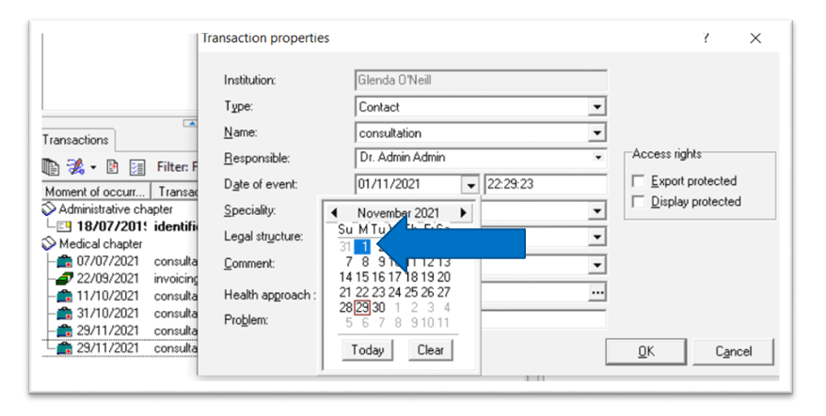Click the time field showing 22:29:23
Viewport: 826px width, 416px height.
[x=544, y=185]
